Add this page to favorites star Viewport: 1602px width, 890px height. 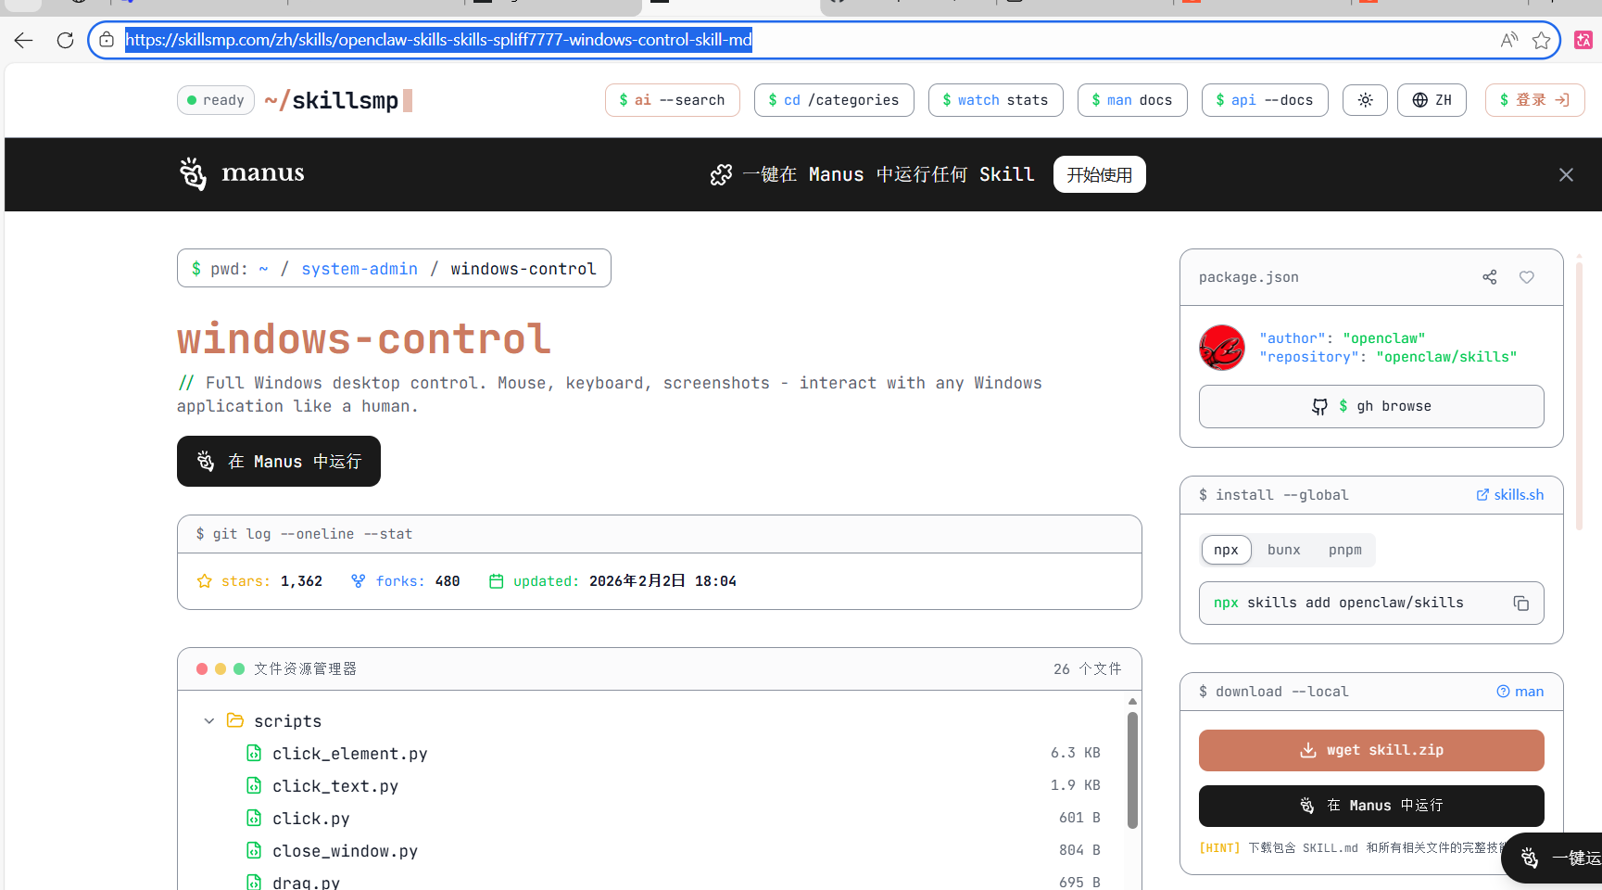(1542, 40)
